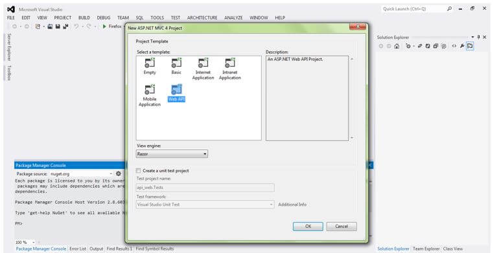The height and width of the screenshot is (253, 499).
Task: Open the Test framework dropdown
Action: click(205, 204)
